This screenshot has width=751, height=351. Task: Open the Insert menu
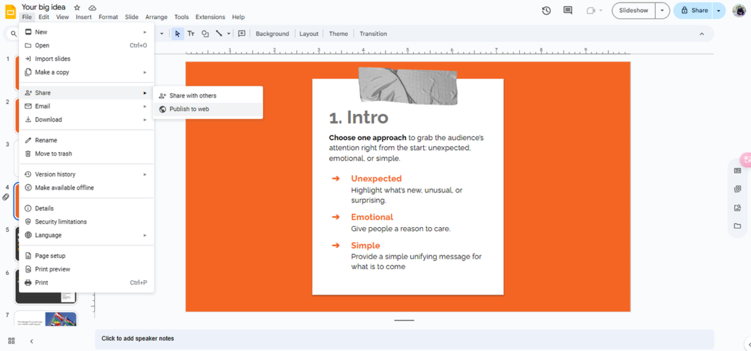click(x=84, y=17)
